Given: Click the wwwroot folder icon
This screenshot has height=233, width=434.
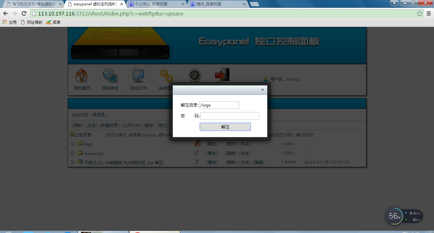Looking at the screenshot, I should [80, 153].
